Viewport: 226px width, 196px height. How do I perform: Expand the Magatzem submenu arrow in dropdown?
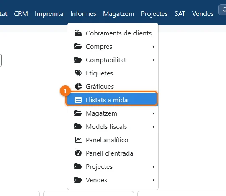click(153, 113)
